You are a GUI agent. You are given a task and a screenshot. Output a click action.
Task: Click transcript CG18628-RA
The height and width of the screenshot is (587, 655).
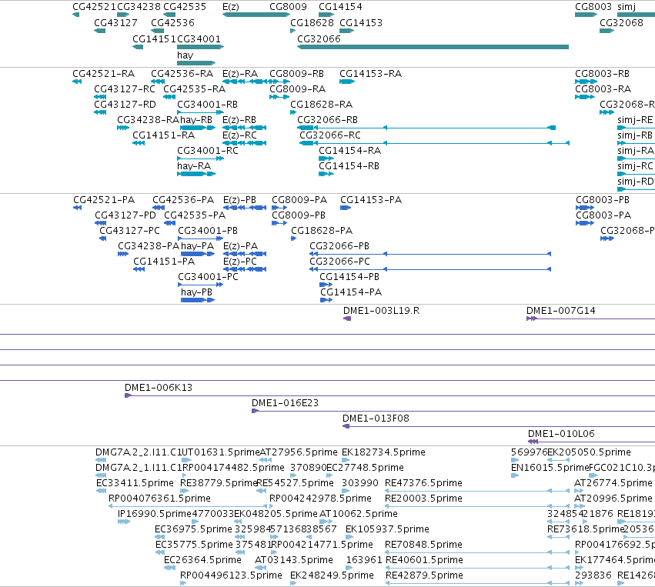pyautogui.click(x=293, y=112)
